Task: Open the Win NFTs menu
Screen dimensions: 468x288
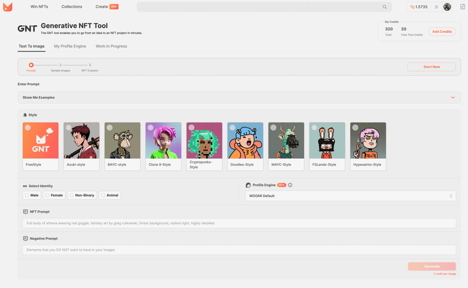Action: point(39,6)
